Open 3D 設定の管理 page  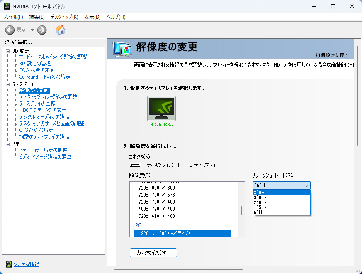click(35, 64)
